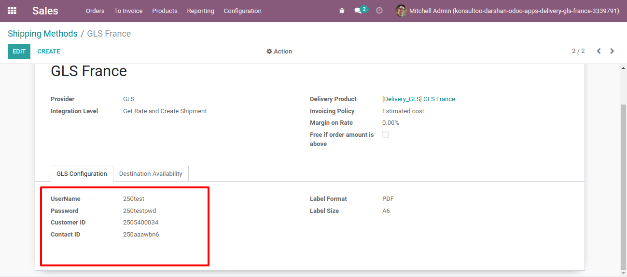Expand the Action dropdown menu
This screenshot has width=627, height=277.
[x=279, y=52]
